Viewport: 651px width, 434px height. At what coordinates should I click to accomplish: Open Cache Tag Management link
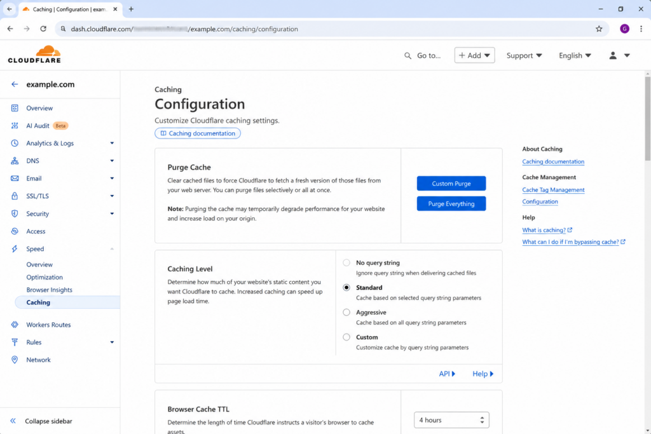(553, 189)
